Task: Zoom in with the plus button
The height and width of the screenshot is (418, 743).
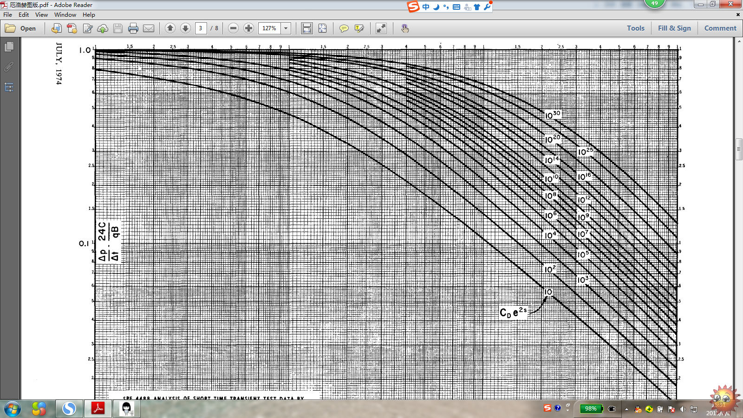Action: pyautogui.click(x=249, y=28)
